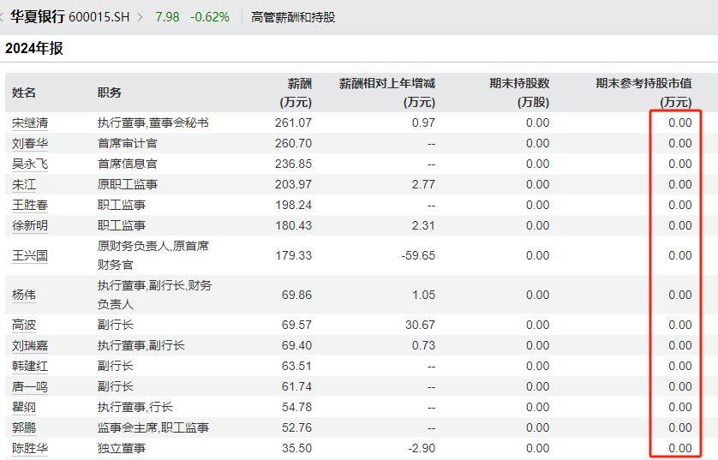This screenshot has height=460, width=718.
Task: Select salary cell 236.85
Action: pos(294,164)
